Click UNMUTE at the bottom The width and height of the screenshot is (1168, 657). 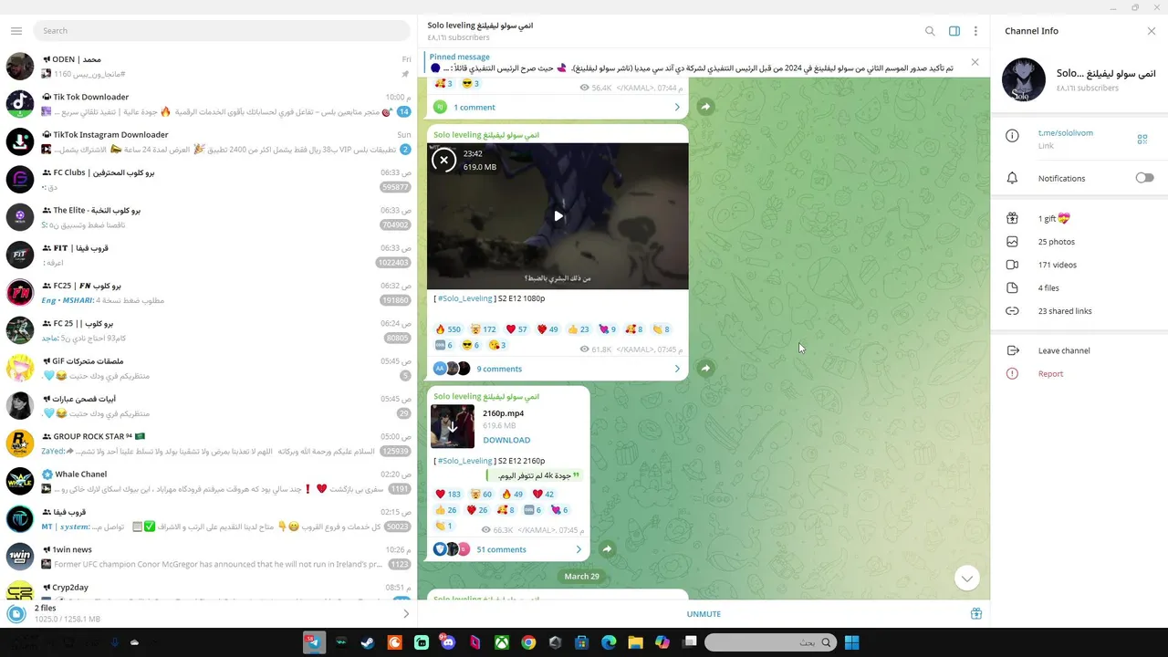pos(704,614)
